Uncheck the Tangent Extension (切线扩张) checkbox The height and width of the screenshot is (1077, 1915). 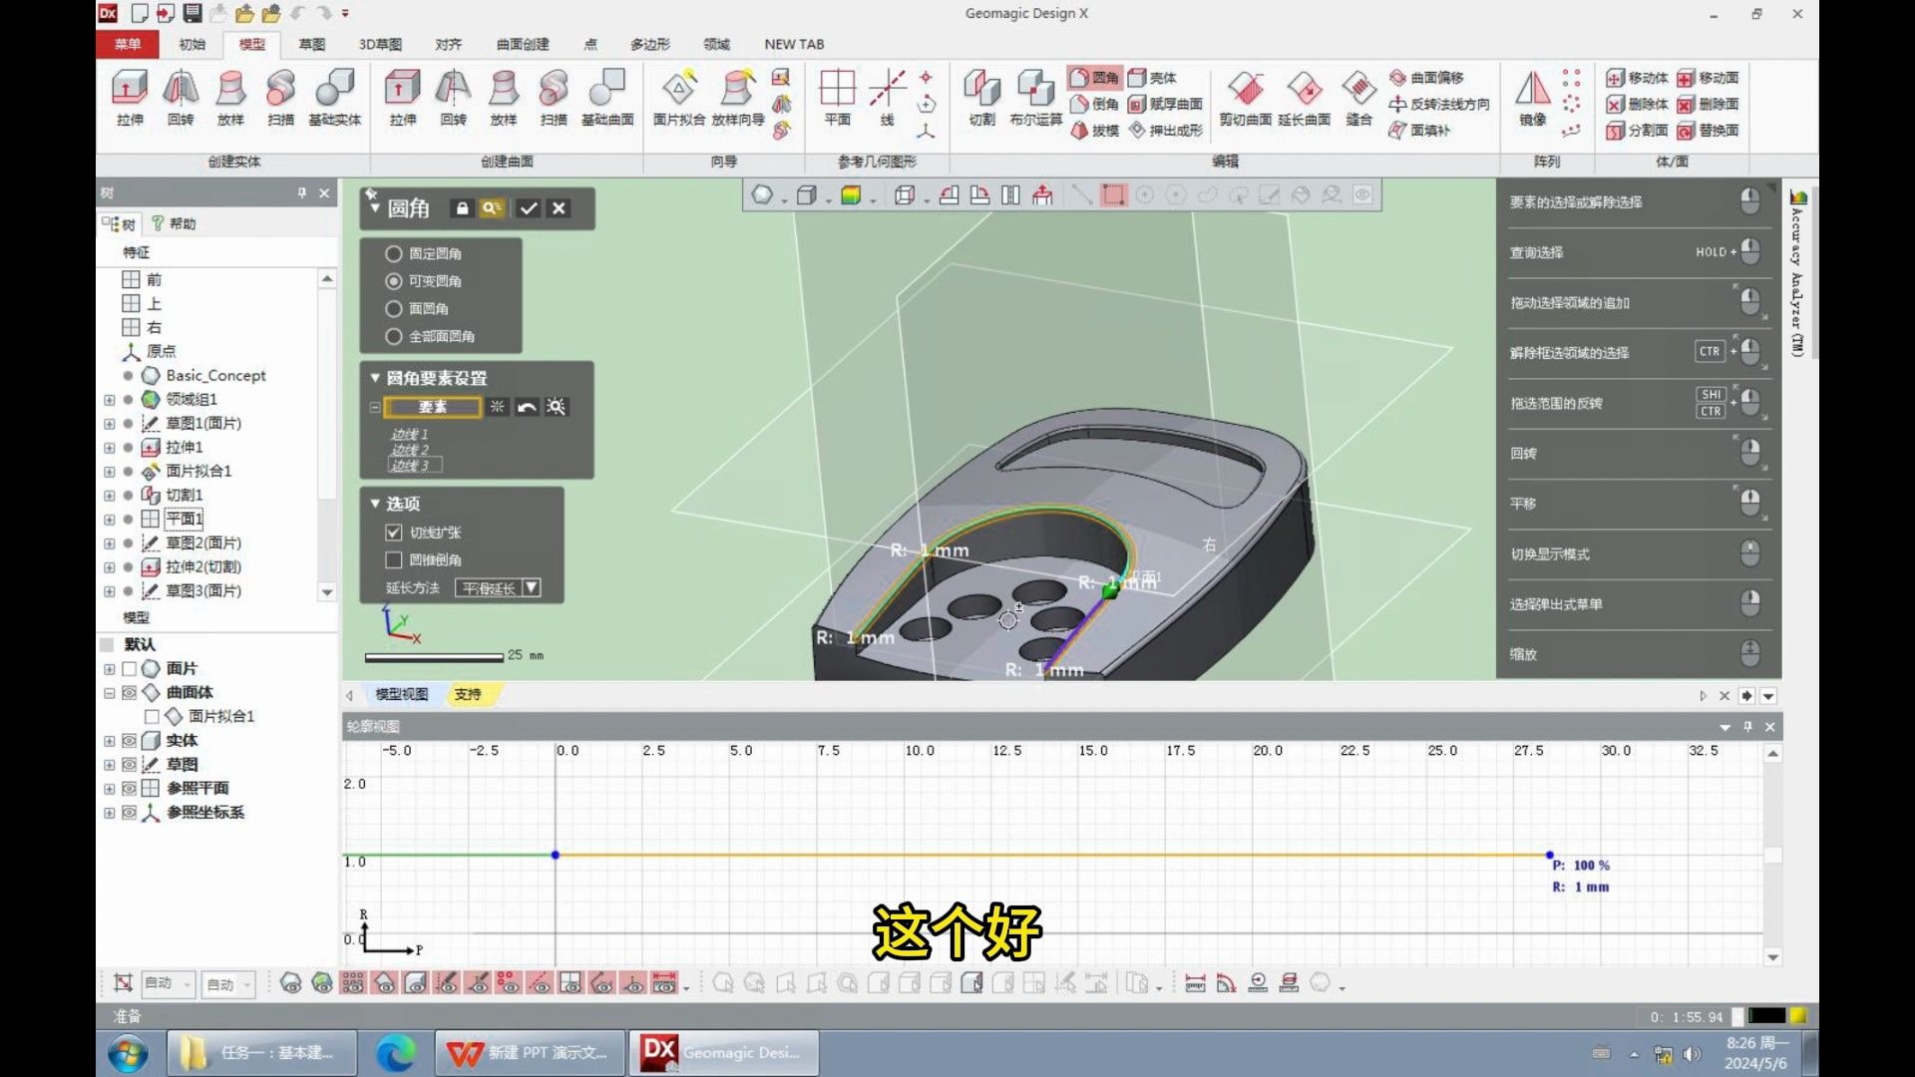pyautogui.click(x=394, y=533)
